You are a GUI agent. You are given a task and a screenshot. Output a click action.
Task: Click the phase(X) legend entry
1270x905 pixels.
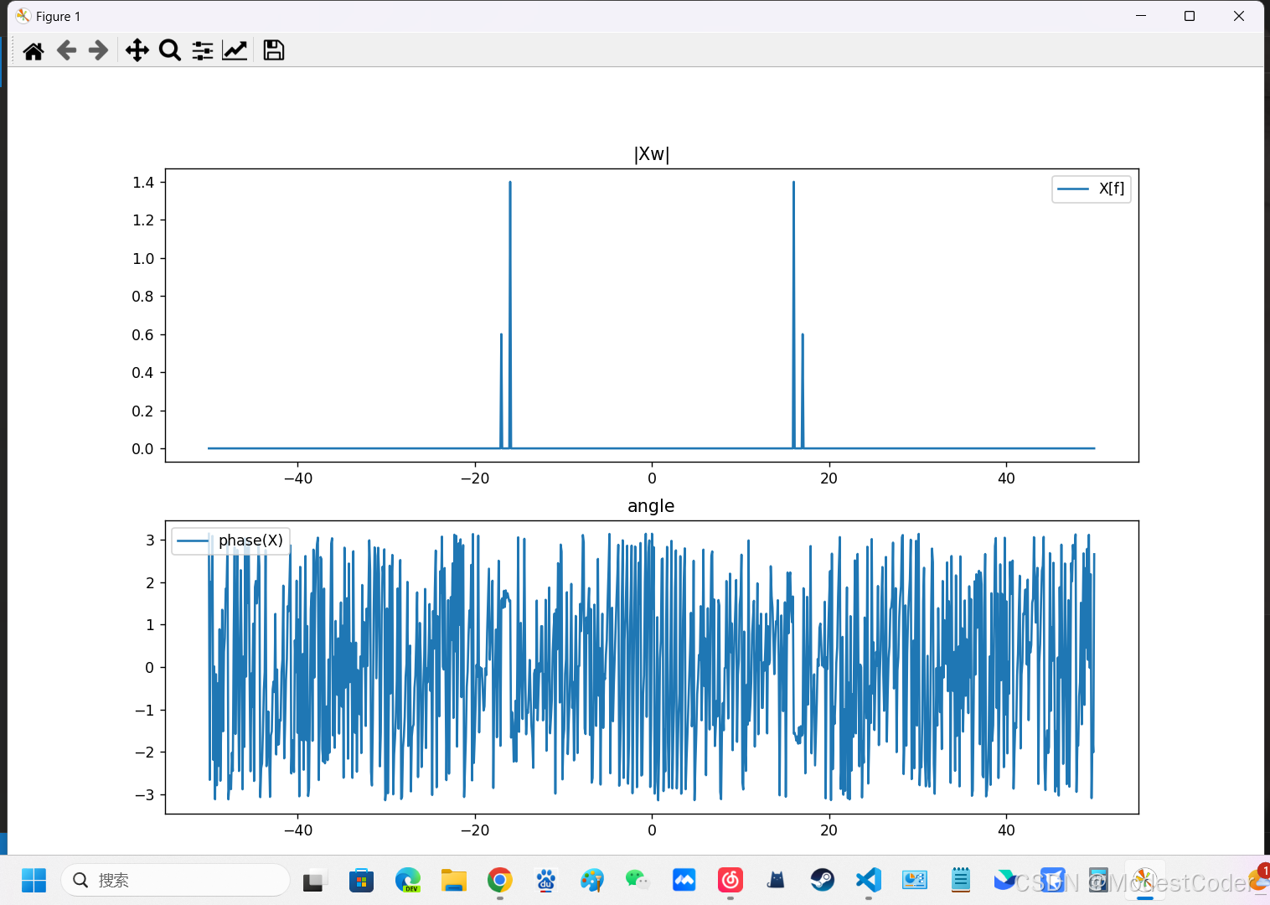(x=230, y=540)
